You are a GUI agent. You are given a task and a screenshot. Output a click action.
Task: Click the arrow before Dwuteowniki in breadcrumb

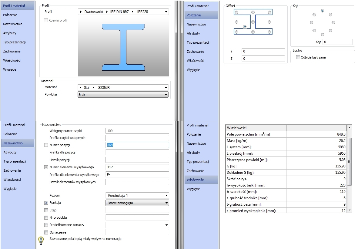click(81, 12)
